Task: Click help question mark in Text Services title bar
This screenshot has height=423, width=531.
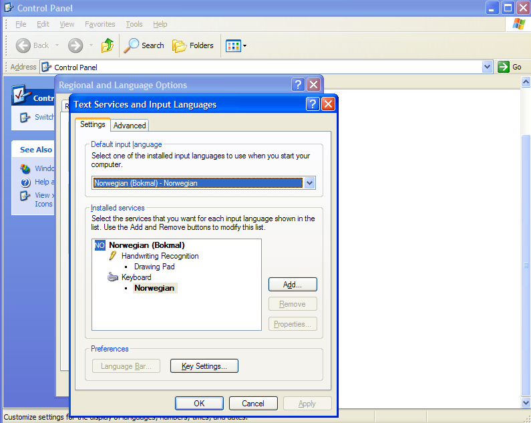Action: (313, 104)
